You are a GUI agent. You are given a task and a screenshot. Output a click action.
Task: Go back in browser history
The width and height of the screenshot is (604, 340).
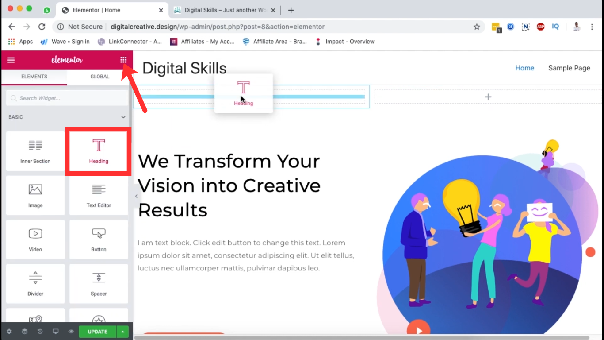click(x=12, y=27)
